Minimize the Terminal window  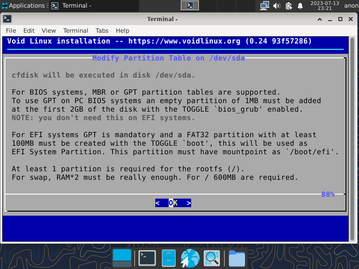(330, 19)
